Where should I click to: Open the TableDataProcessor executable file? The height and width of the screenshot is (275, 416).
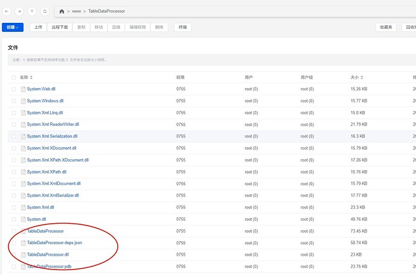(x=45, y=231)
